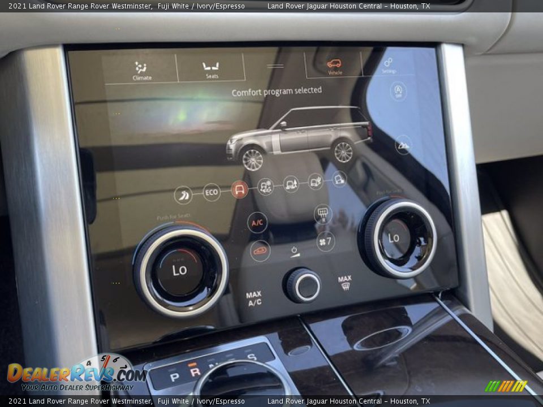Image resolution: width=543 pixels, height=407 pixels.
Task: Tap the 'Comfort program selected' message
Action: [x=277, y=92]
